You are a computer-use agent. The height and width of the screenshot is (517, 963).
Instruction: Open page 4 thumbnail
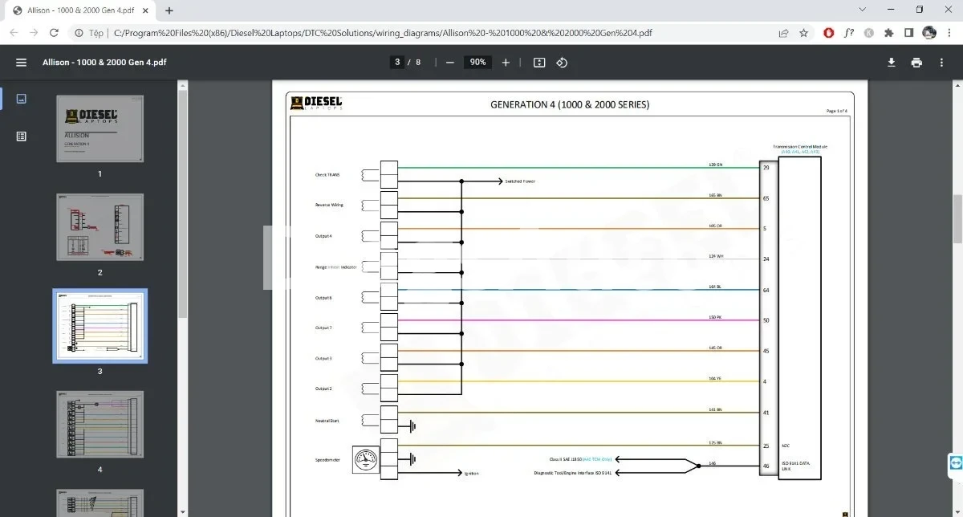[100, 425]
